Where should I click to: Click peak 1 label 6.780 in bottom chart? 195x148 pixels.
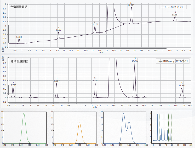[x=13, y=85]
